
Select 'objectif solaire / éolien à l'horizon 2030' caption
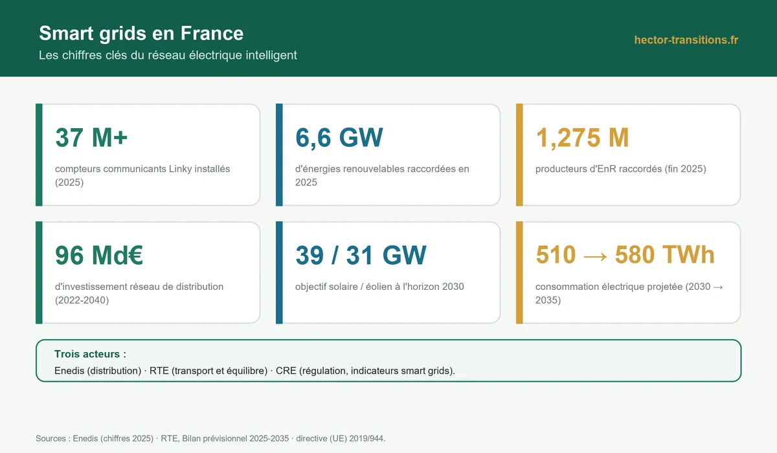coord(379,287)
